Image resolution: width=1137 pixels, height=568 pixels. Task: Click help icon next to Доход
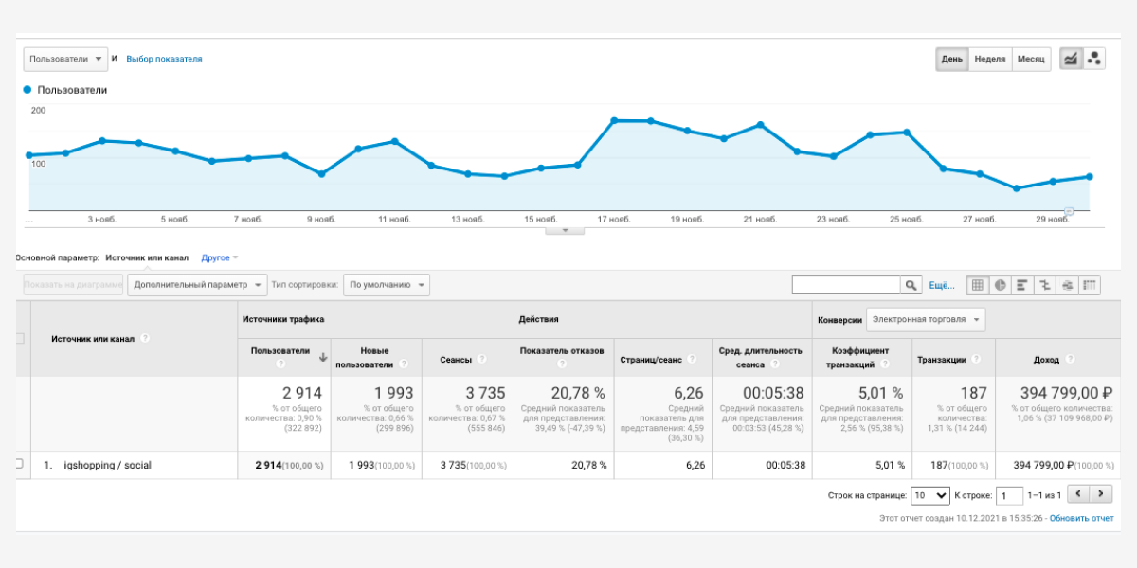[1071, 360]
